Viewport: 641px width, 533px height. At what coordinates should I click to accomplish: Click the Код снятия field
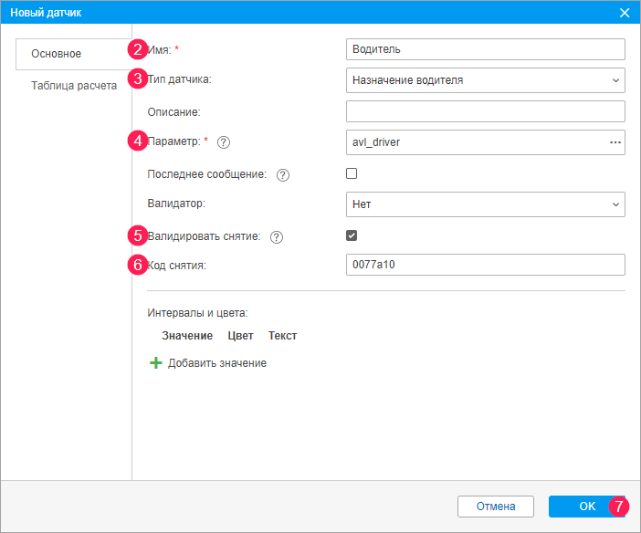485,265
